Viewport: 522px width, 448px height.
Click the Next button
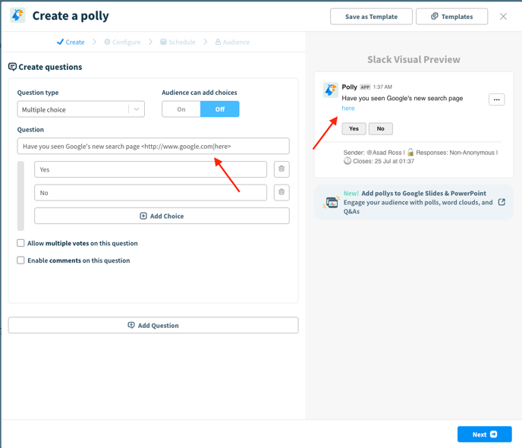coord(484,434)
